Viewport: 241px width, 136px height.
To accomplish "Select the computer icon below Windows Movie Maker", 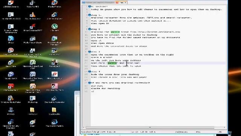I will tap(11, 111).
